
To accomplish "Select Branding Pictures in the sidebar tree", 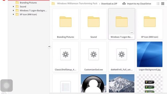I will pos(28,3).
